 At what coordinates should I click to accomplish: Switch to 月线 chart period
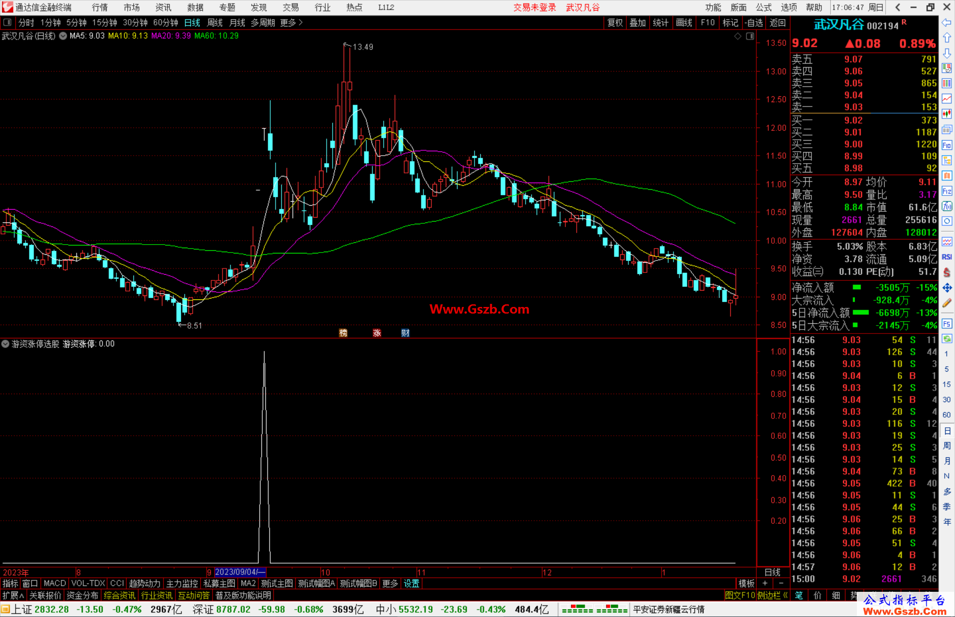pyautogui.click(x=237, y=23)
